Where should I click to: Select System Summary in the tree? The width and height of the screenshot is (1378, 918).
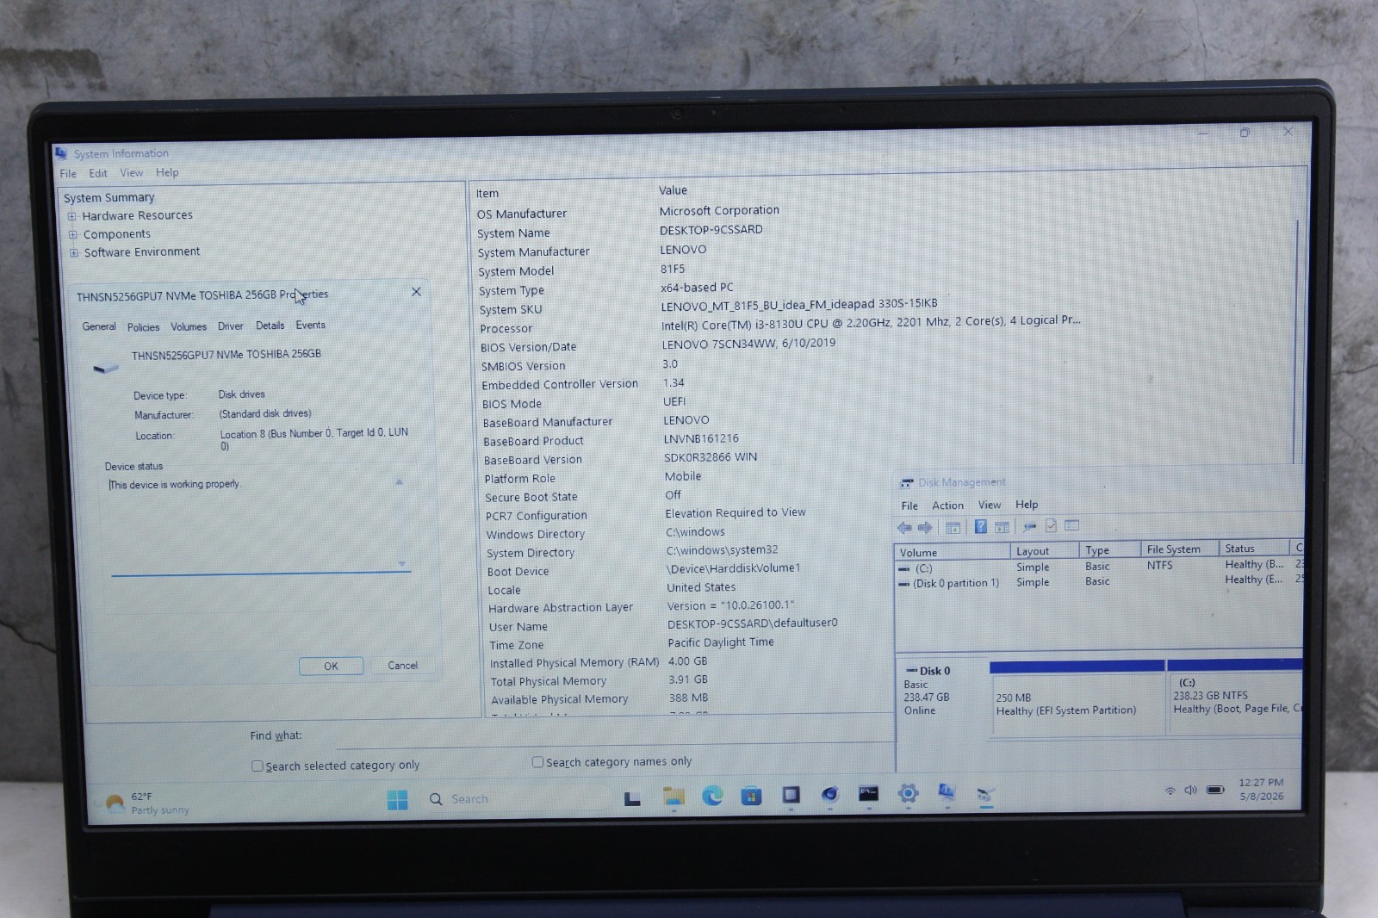coord(109,198)
